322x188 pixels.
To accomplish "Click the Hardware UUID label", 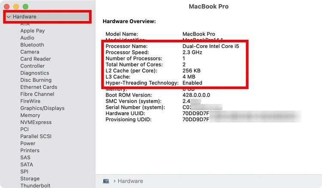I will [125, 113].
